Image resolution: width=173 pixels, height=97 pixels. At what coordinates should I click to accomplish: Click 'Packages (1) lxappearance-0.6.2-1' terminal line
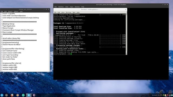click(68, 23)
